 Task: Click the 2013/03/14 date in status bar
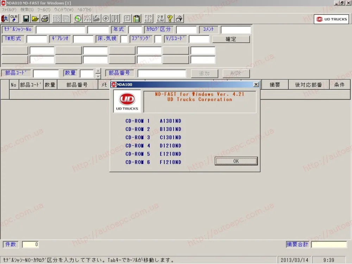pyautogui.click(x=294, y=260)
